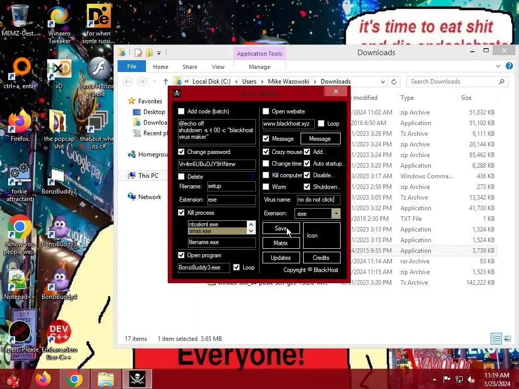The height and width of the screenshot is (389, 519).
Task: Toggle the Auto startup checkbox
Action: tap(307, 164)
